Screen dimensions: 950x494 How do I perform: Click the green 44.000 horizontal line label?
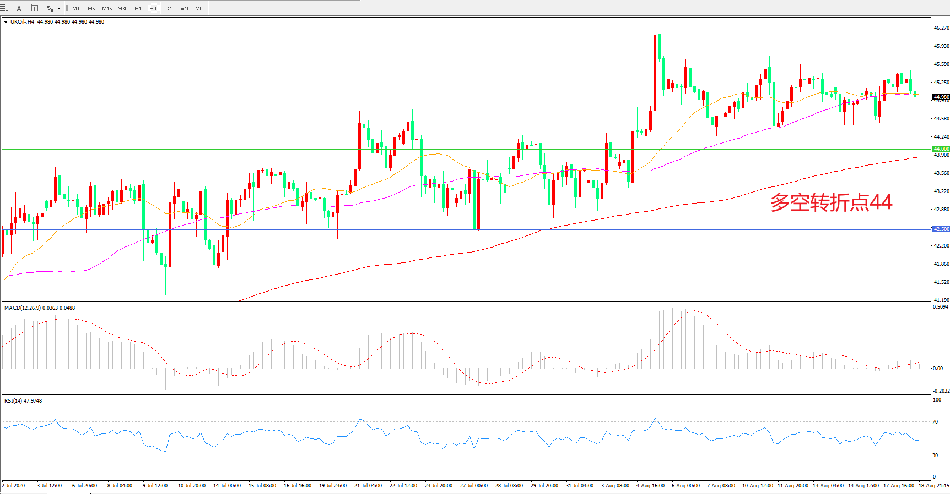[x=940, y=149]
